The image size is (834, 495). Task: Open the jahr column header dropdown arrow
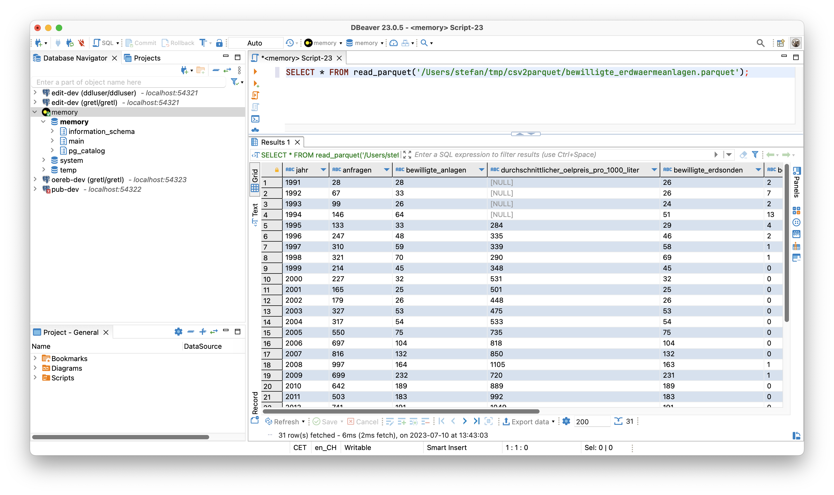323,170
